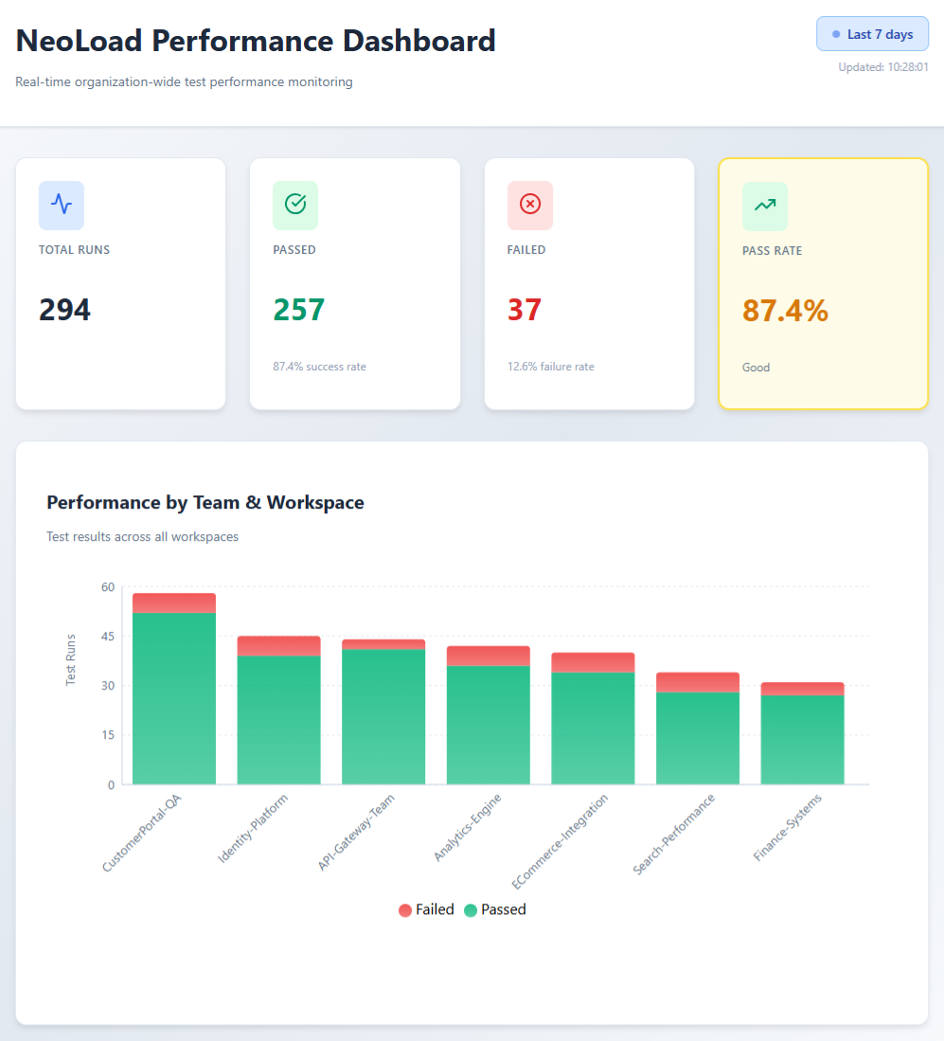Viewport: 944px width, 1041px height.
Task: Click the y-axis tick label 45
Action: (x=108, y=636)
